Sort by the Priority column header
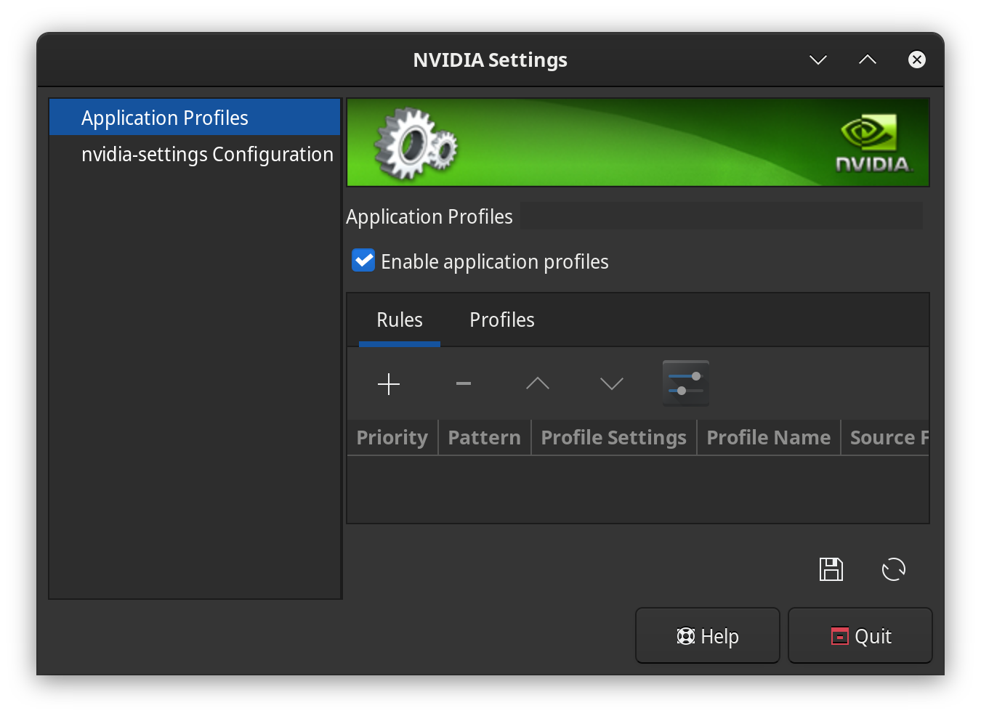 [x=392, y=438]
